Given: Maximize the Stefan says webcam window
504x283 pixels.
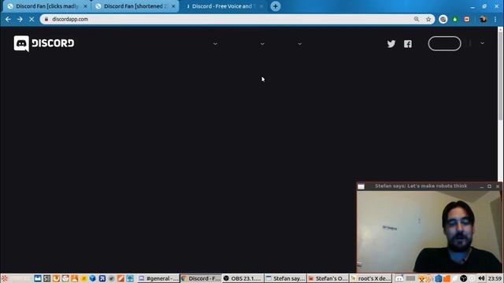Looking at the screenshot, I should 489,186.
